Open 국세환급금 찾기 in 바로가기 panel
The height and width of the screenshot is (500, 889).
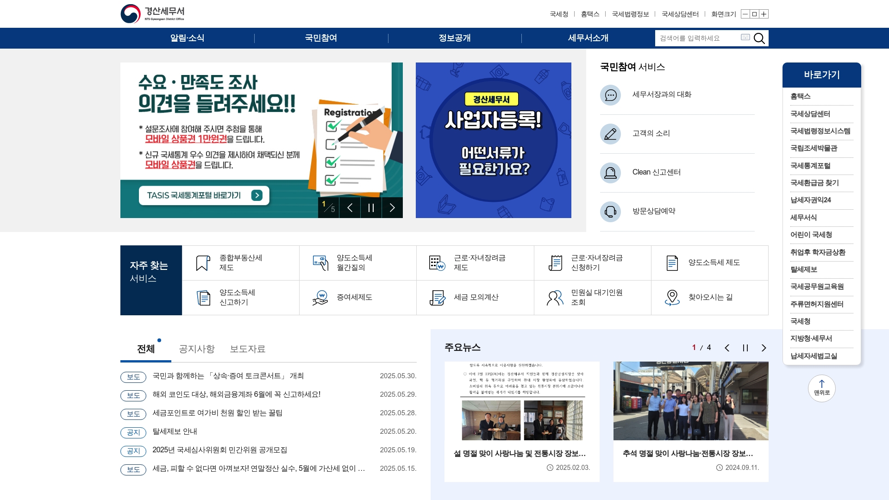click(814, 183)
